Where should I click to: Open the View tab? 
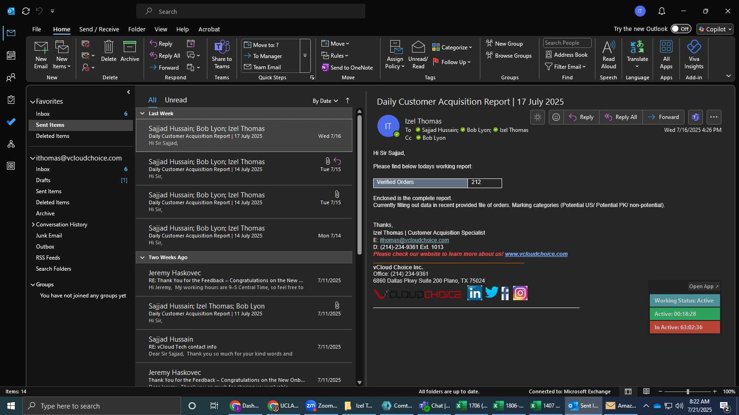pos(161,29)
